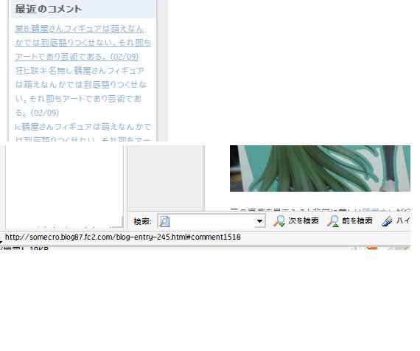Image resolution: width=420 pixels, height=351 pixels.
Task: Click the status bar URL text
Action: click(x=122, y=237)
